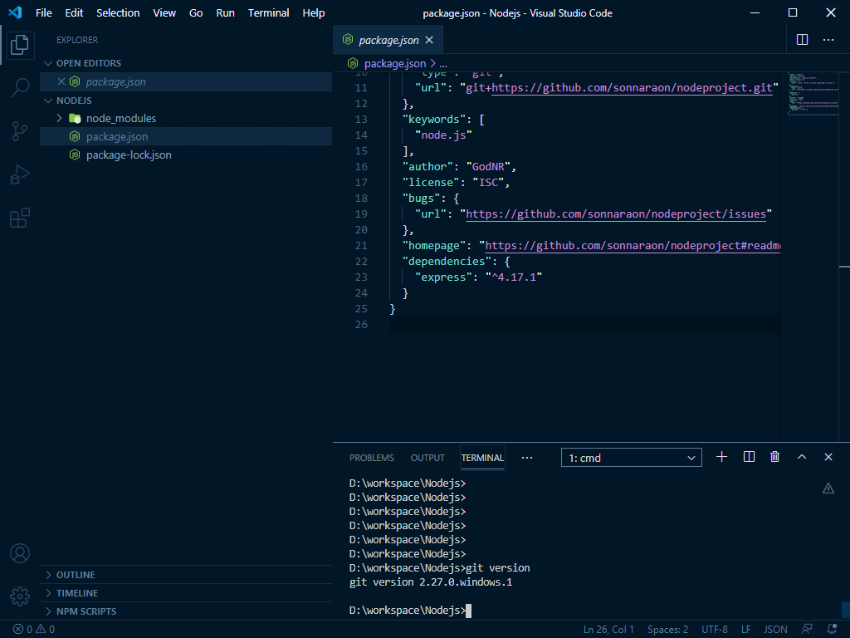Image resolution: width=850 pixels, height=638 pixels.
Task: Click the node_modules folder icon
Action: click(75, 118)
